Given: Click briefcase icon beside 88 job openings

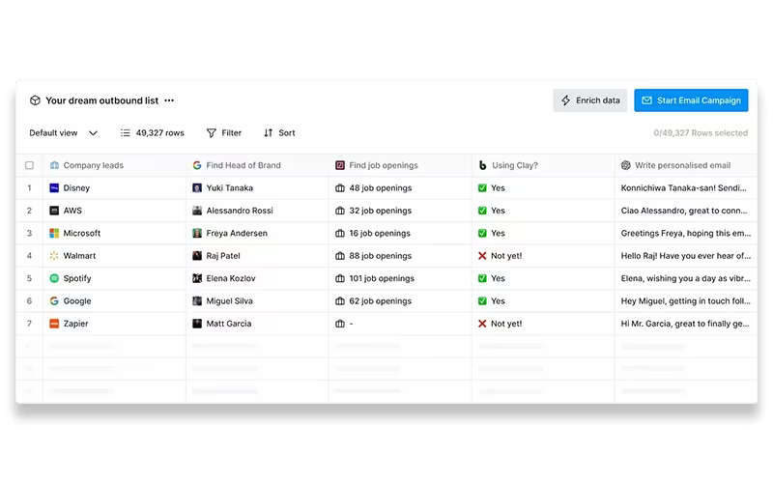Looking at the screenshot, I should click(x=340, y=256).
